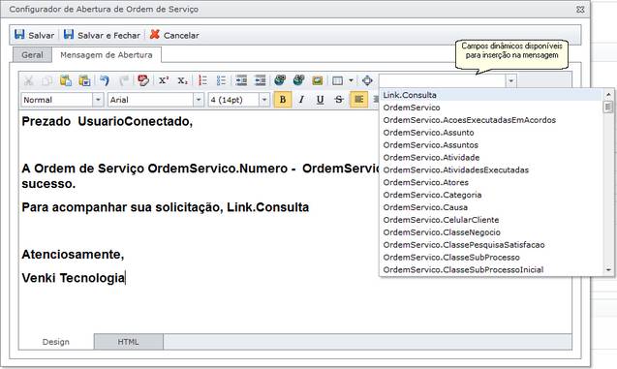Viewport: 617px width, 369px height.
Task: Open the 4 (14pt) font size dropdown
Action: coord(264,100)
